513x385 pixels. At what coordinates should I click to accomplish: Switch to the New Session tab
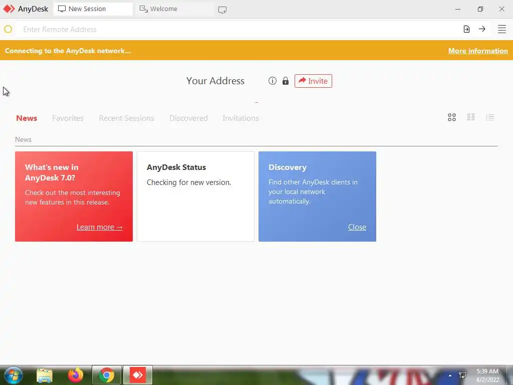[x=93, y=9]
